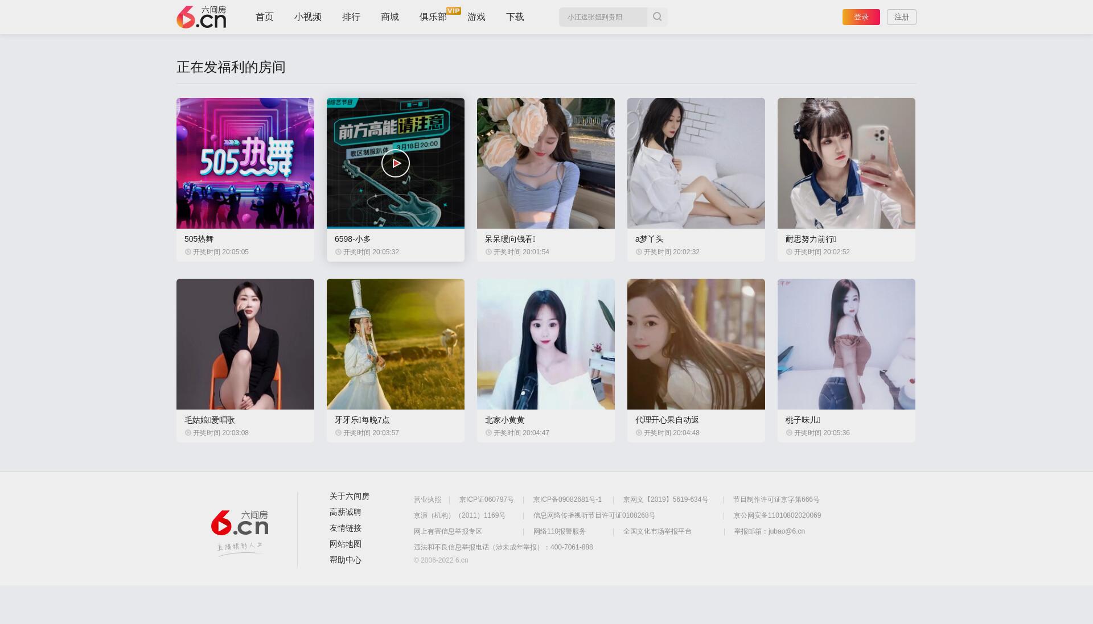
Task: Click 开奖时间 20:04:48 text
Action: (672, 433)
